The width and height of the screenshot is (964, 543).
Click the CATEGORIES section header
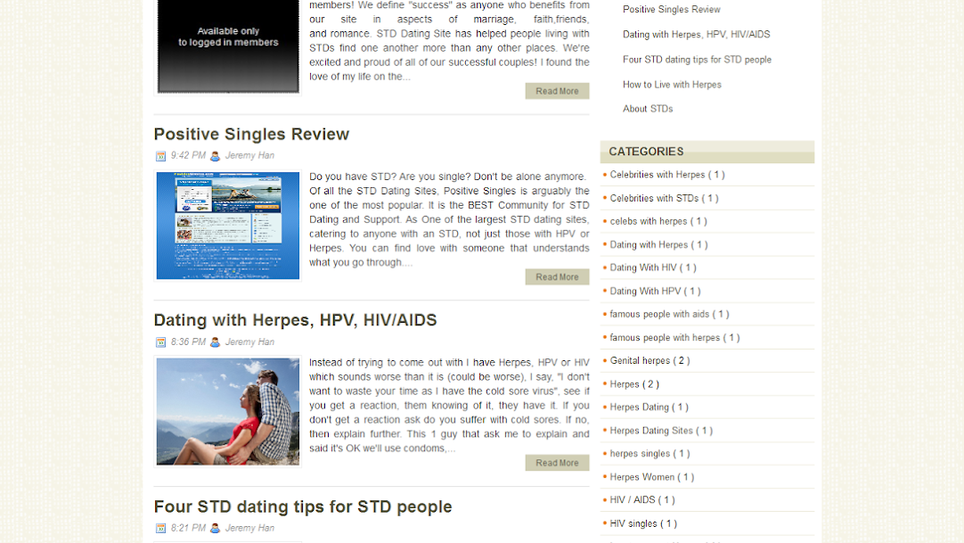click(x=707, y=152)
